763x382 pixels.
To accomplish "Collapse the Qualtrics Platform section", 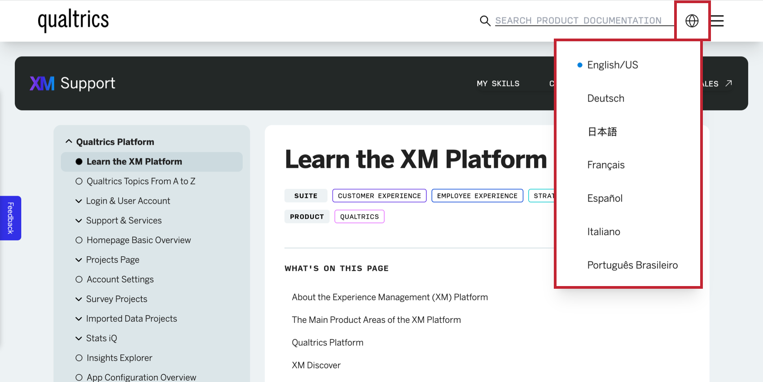I will click(x=69, y=142).
